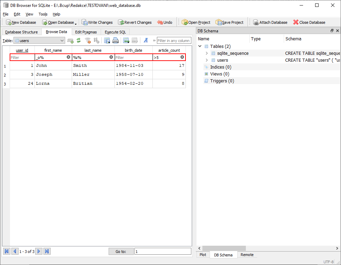Attach an additional database

coord(270,22)
